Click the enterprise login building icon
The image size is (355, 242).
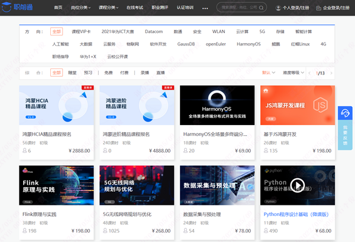tap(318, 8)
